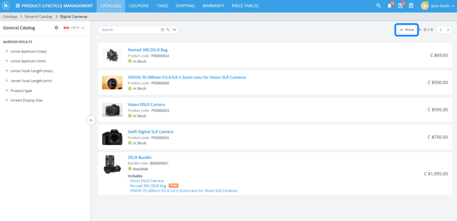This screenshot has height=221, width=457.
Task: Switch to the Catalogs tab
Action: click(x=111, y=6)
